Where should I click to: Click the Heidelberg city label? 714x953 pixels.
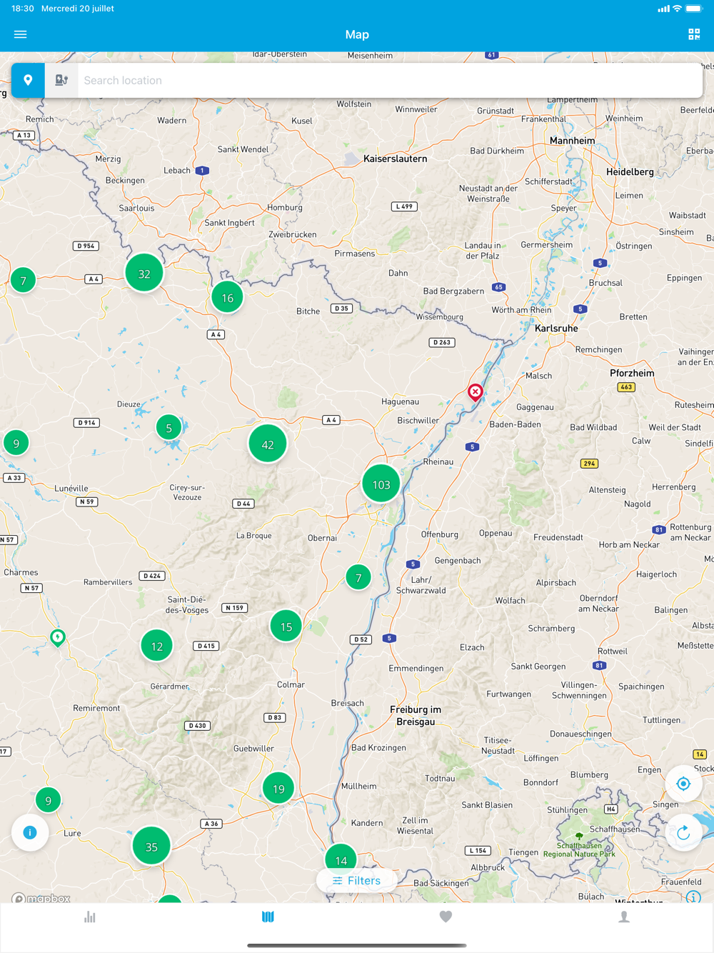pyautogui.click(x=630, y=172)
